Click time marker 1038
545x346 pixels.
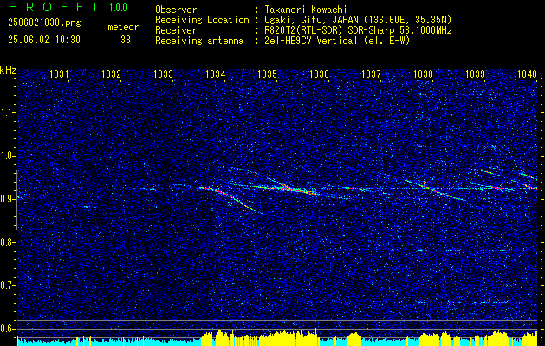(424, 74)
